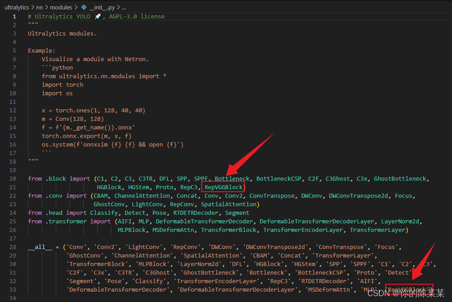Click 'Segment' on line 24
This screenshot has height=302, width=452.
(x=237, y=213)
